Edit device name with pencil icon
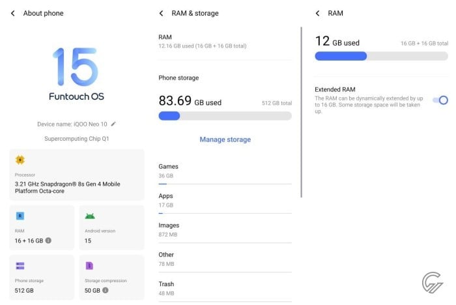 [113, 124]
